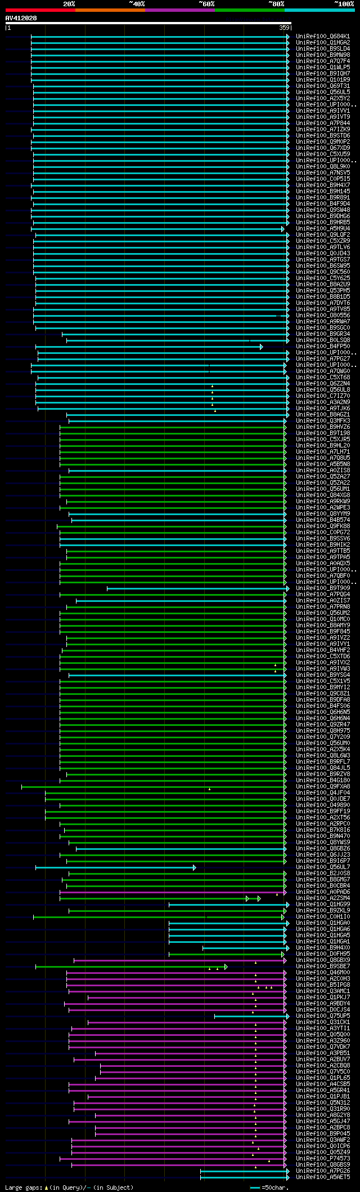Click the cyan ~100% identity legend segment
This screenshot has height=1192, width=360.
tap(319, 10)
